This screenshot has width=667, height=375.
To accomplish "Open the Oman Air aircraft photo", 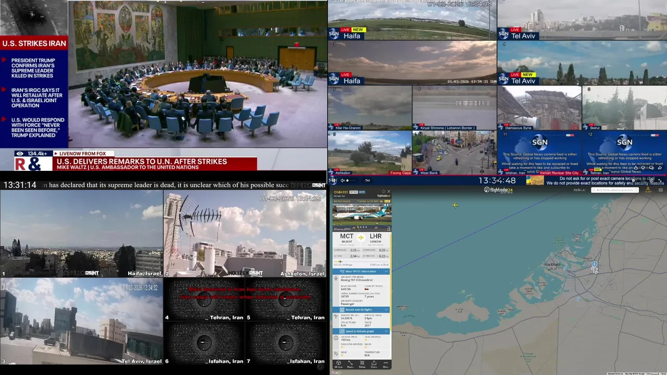I will pyautogui.click(x=362, y=214).
